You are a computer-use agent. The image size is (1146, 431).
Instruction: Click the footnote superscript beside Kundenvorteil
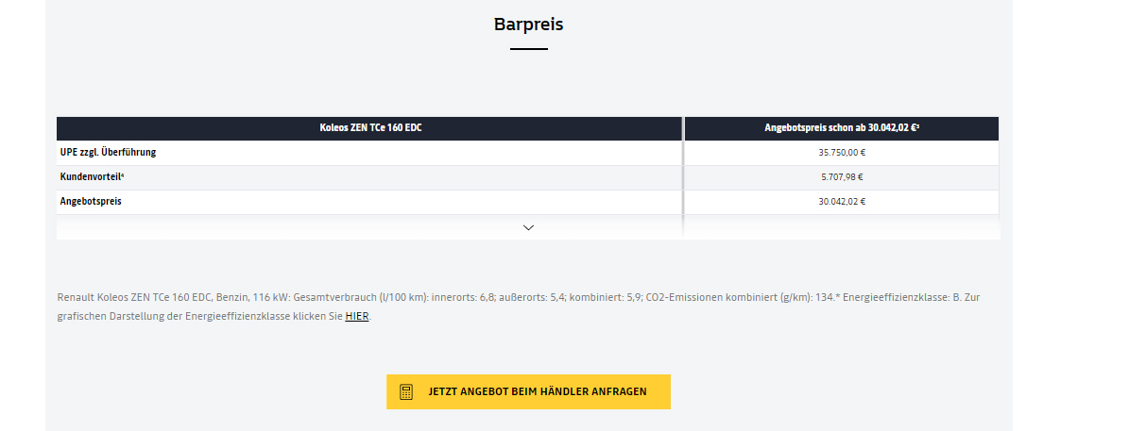click(123, 174)
